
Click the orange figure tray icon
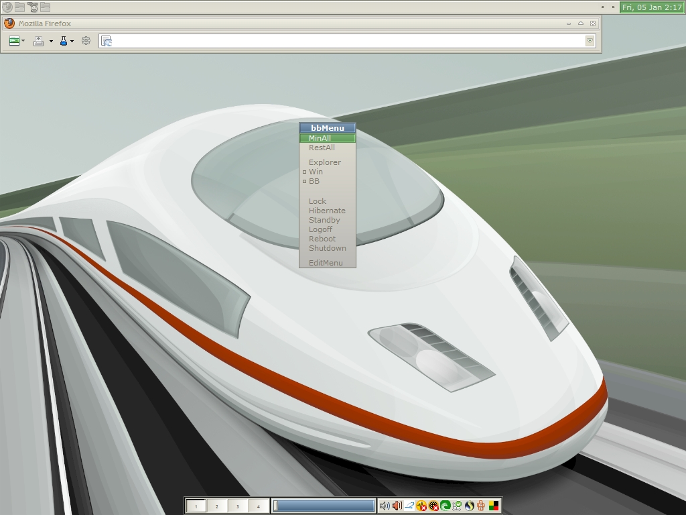(x=481, y=506)
